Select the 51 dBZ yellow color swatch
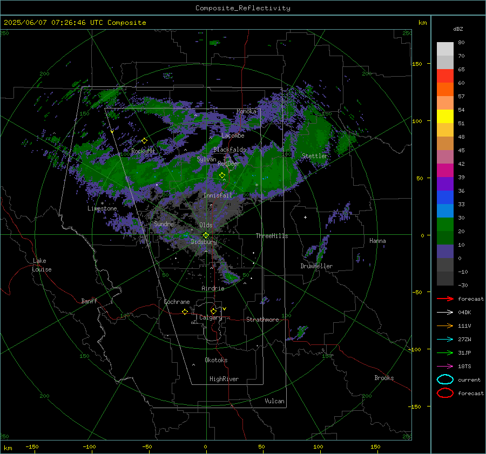This screenshot has width=486, height=454. coord(445,116)
